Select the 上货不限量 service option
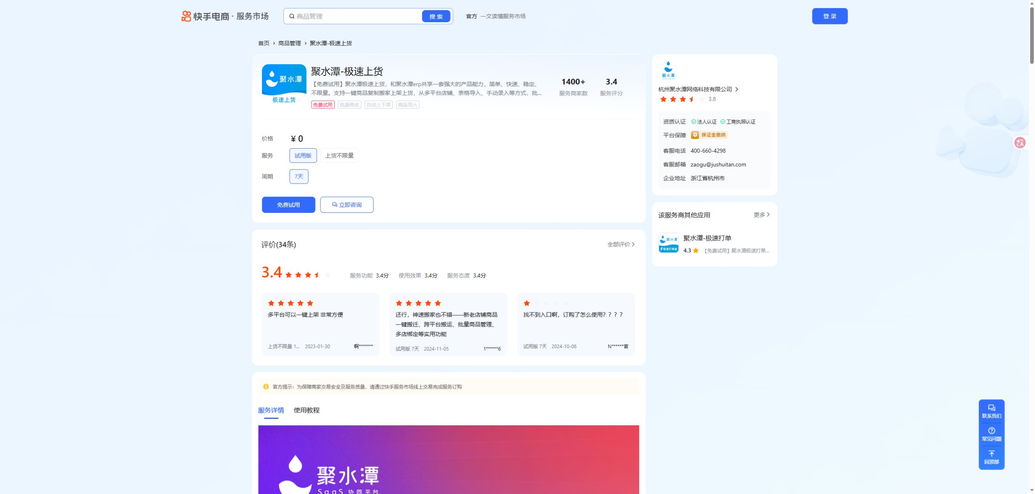This screenshot has height=494, width=1035. coord(339,156)
